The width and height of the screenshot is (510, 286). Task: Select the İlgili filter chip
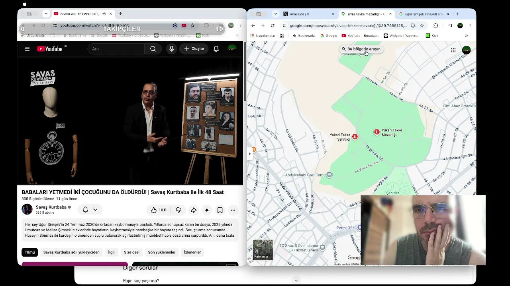click(x=112, y=252)
